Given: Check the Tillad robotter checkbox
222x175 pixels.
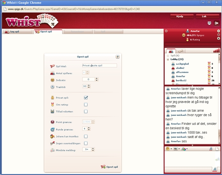Looking at the screenshot, I should click(86, 111).
